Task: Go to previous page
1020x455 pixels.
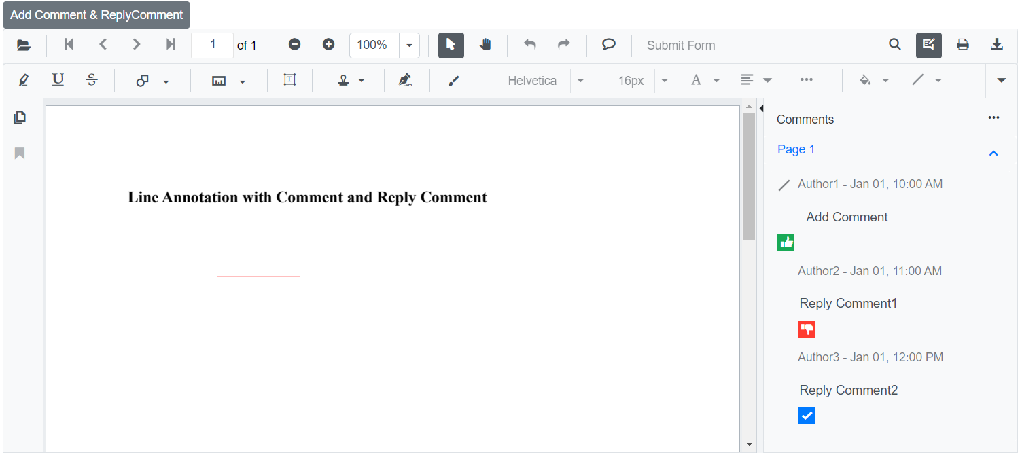Action: tap(103, 45)
